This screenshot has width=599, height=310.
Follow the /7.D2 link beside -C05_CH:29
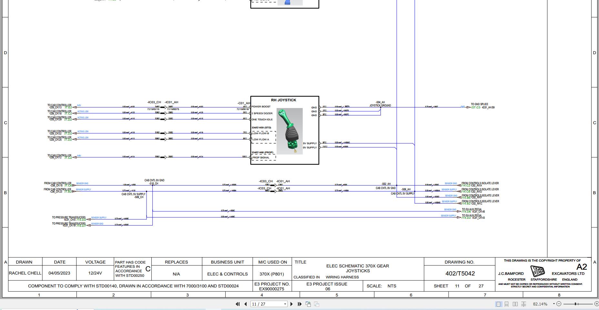68,119
